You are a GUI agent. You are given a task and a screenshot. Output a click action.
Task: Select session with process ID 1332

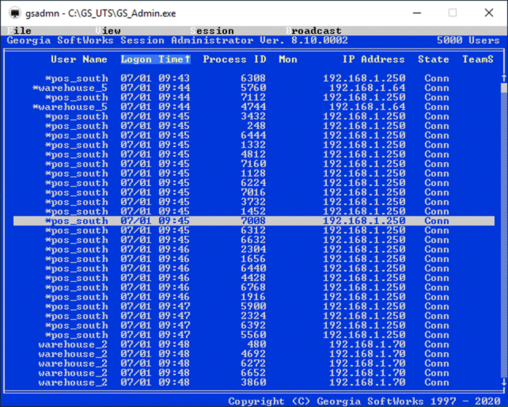coord(254,145)
